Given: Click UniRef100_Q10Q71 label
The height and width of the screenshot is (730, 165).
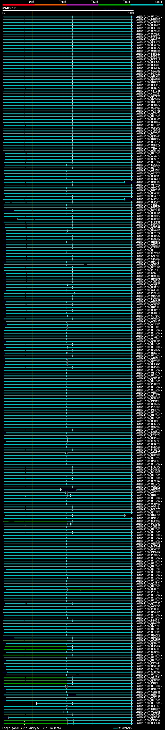Looking at the screenshot, I should point(148,187).
